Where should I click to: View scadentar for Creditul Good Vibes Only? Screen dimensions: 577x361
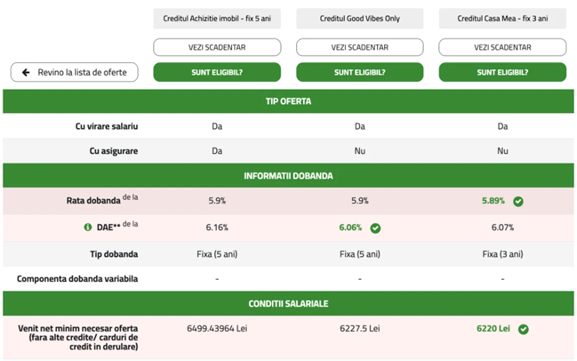point(360,47)
